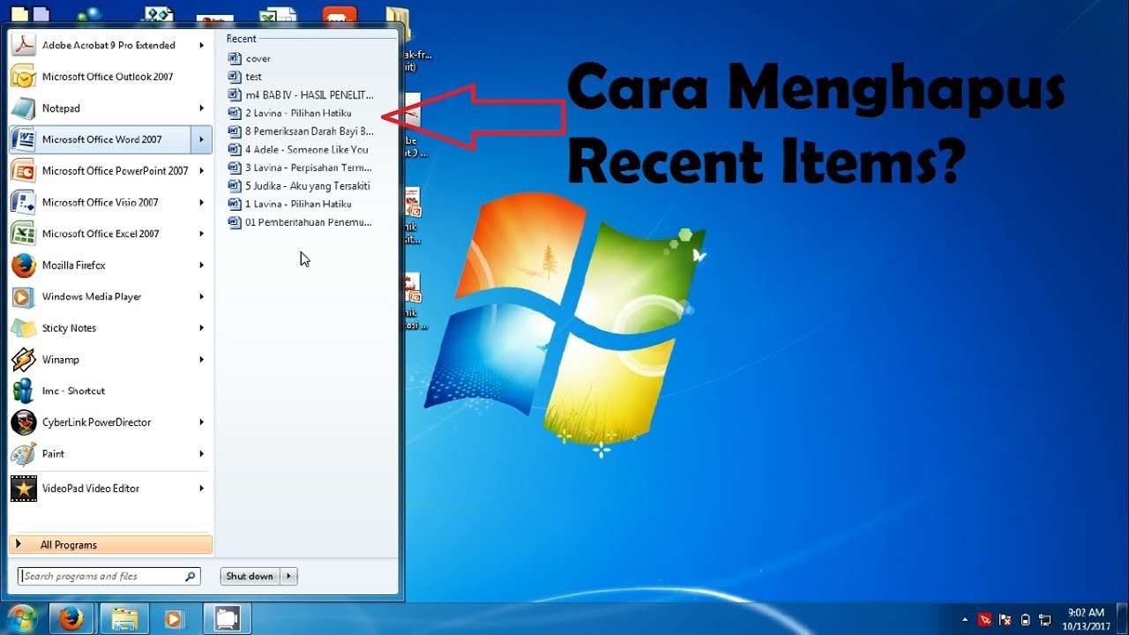This screenshot has width=1129, height=635.
Task: Open the Shut down options arrow
Action: coord(289,576)
